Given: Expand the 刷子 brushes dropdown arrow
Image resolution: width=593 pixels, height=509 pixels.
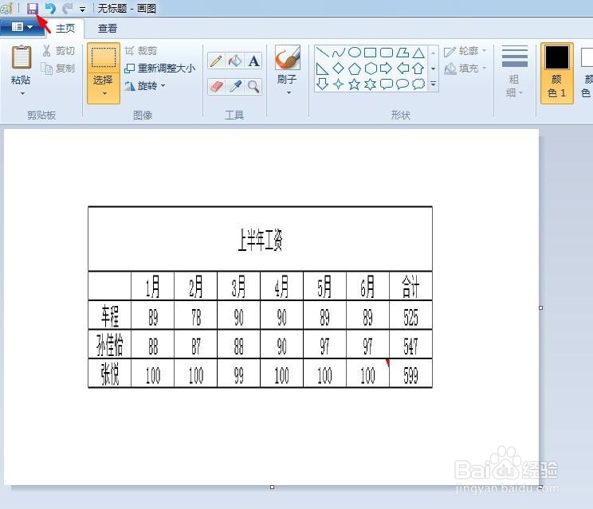Looking at the screenshot, I should point(289,93).
